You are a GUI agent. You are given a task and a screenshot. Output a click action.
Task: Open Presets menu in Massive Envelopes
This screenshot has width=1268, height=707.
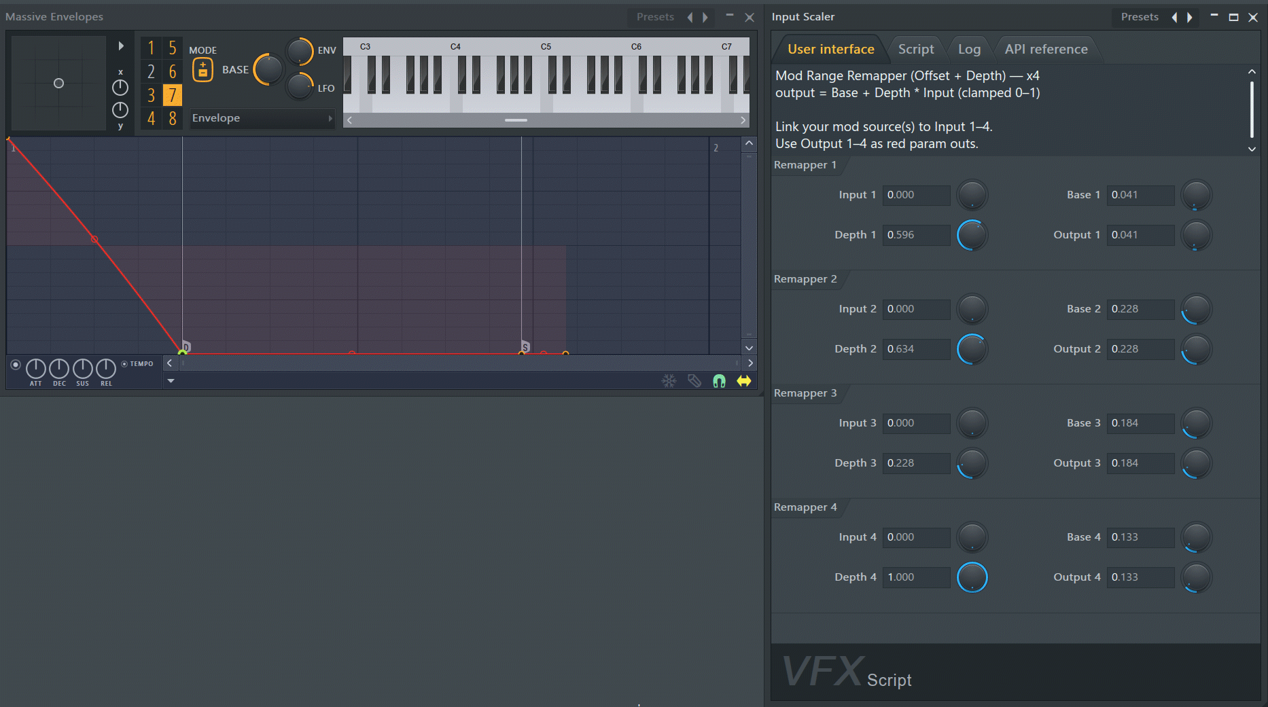[655, 17]
